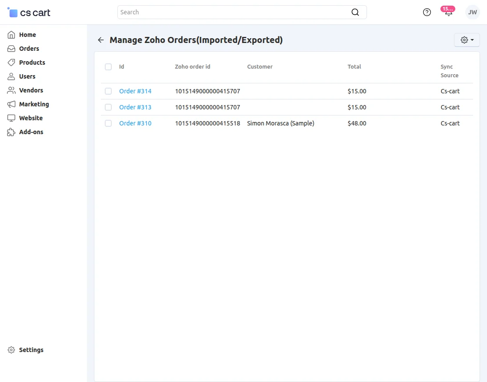Open the gear settings dropdown

[467, 40]
